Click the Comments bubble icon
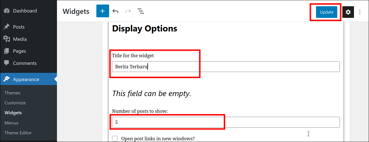The width and height of the screenshot is (369, 142). pyautogui.click(x=7, y=63)
